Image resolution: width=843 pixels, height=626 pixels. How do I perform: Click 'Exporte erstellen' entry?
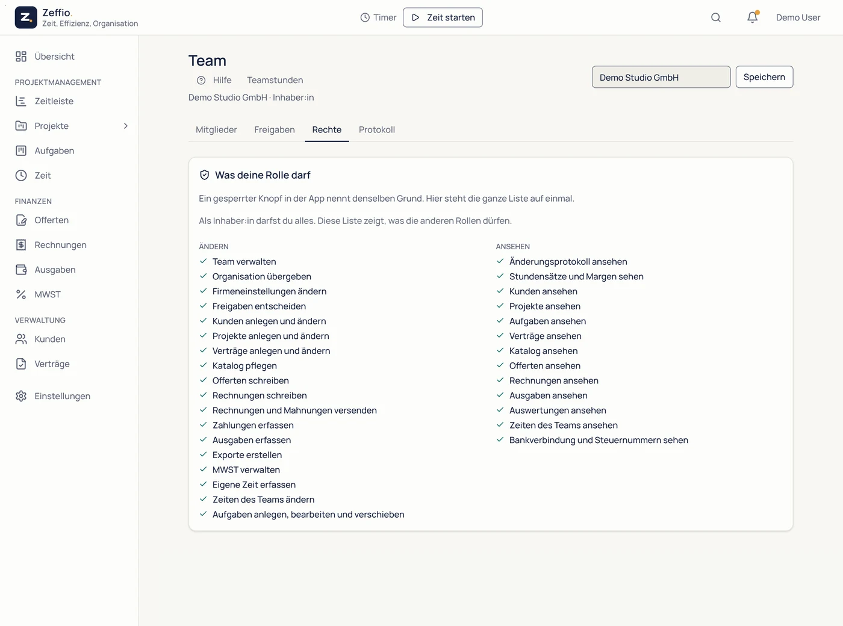click(x=247, y=455)
